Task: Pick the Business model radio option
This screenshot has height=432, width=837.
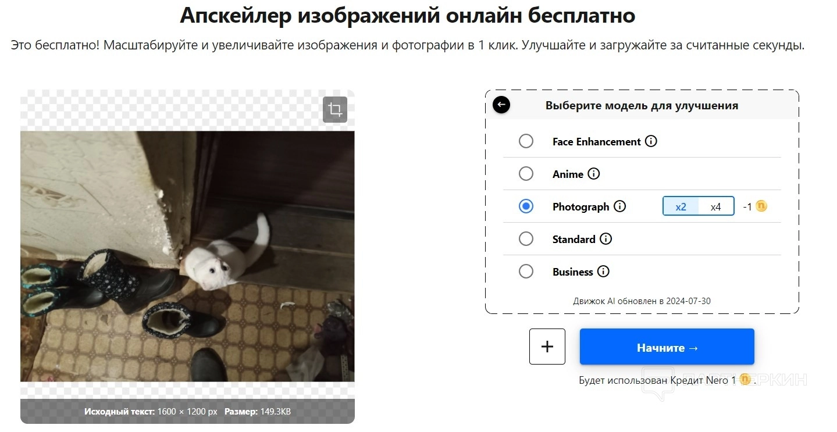Action: (526, 272)
